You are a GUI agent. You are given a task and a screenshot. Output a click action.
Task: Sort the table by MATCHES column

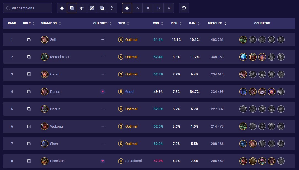point(217,23)
